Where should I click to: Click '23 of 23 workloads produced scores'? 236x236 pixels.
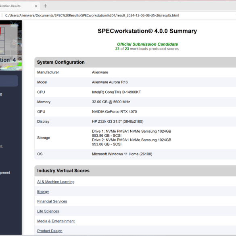[x=147, y=49]
